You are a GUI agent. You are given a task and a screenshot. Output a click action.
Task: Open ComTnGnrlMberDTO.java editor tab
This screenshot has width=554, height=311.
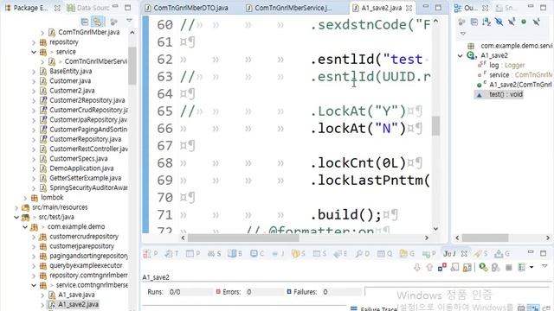[187, 8]
